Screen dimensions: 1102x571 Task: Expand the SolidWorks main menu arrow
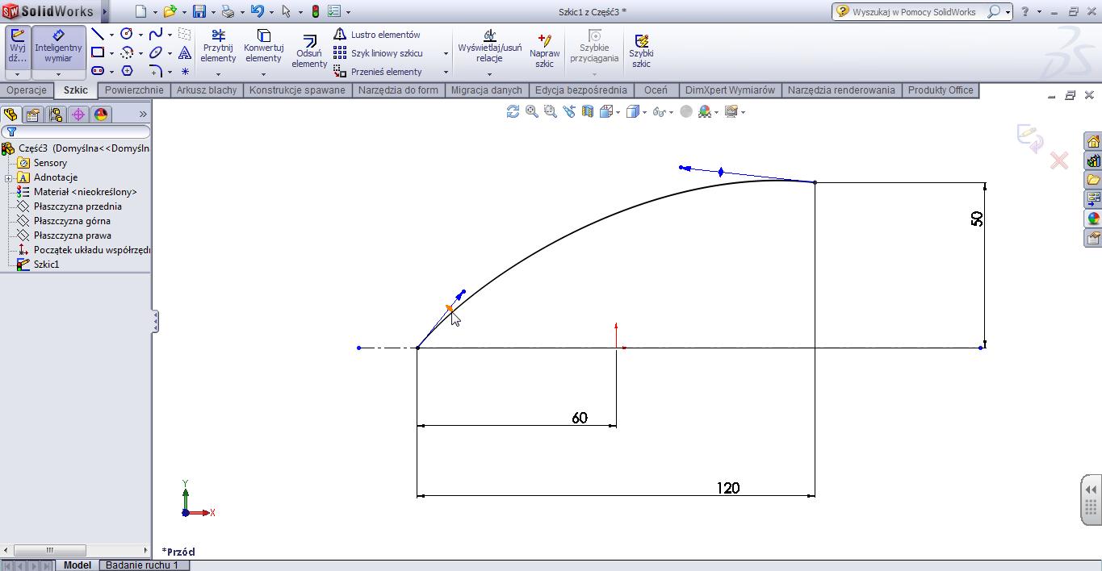[105, 11]
